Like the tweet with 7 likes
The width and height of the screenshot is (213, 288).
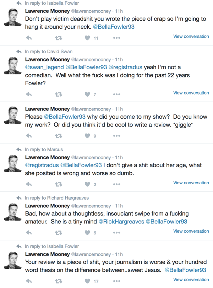click(x=87, y=94)
